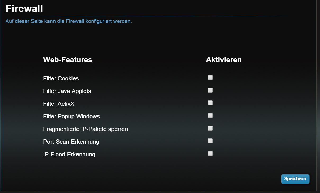Image resolution: width=320 pixels, height=193 pixels.
Task: Click the Aktivieren column heading
Action: tap(224, 60)
